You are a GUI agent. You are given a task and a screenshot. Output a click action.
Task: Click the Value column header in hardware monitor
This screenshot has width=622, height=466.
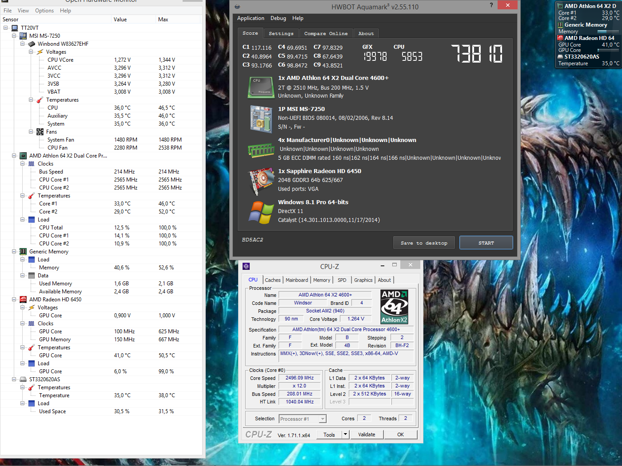[x=134, y=20]
